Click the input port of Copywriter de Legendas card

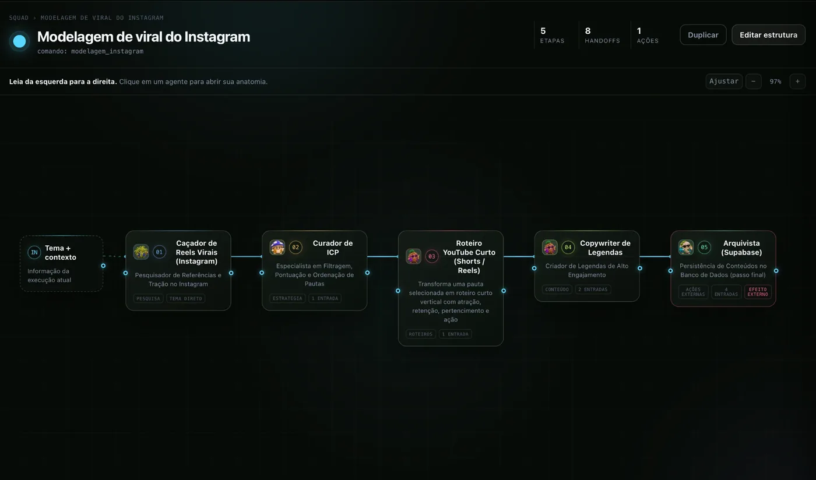(x=534, y=268)
